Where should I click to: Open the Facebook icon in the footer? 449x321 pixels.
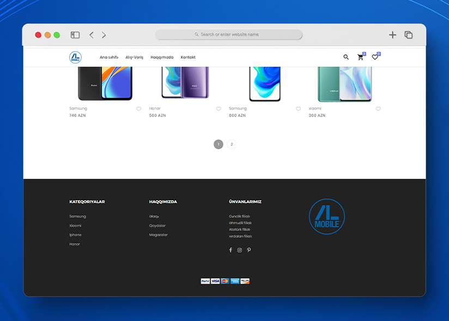pyautogui.click(x=230, y=250)
